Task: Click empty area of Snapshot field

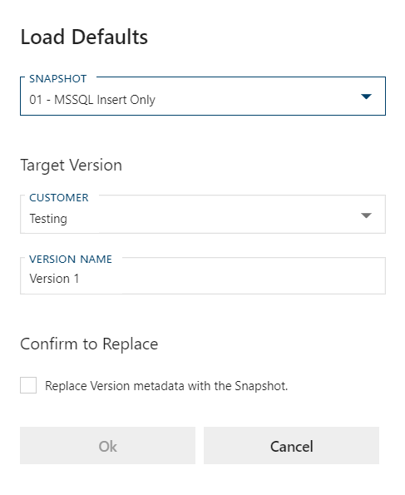Action: point(253,100)
